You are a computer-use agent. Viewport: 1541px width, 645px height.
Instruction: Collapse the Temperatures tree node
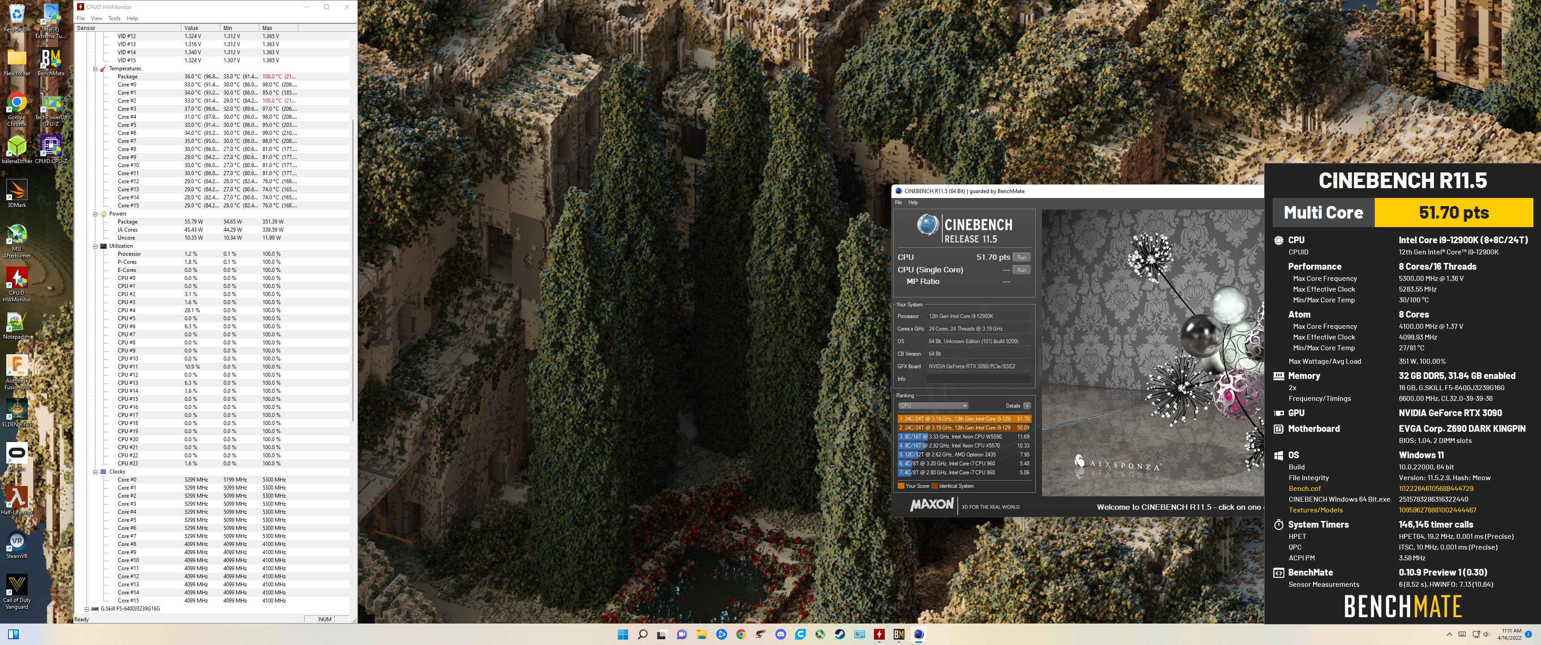click(95, 69)
